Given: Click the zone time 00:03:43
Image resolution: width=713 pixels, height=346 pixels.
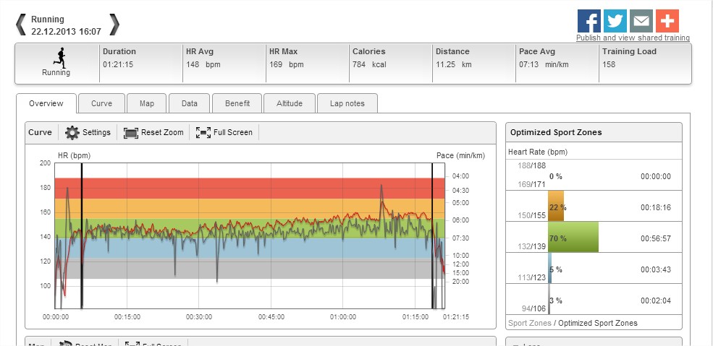Looking at the screenshot, I should pyautogui.click(x=656, y=269).
